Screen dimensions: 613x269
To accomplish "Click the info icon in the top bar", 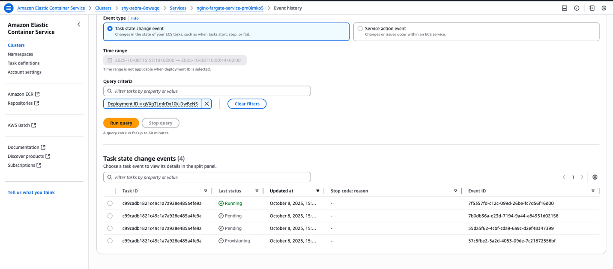I will click(577, 8).
